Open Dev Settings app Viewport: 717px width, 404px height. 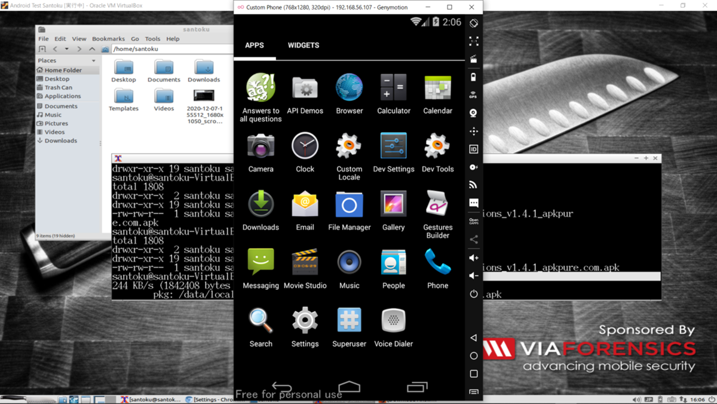pos(393,152)
